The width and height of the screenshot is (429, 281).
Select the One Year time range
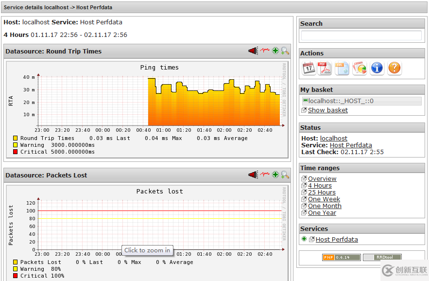tap(322, 213)
